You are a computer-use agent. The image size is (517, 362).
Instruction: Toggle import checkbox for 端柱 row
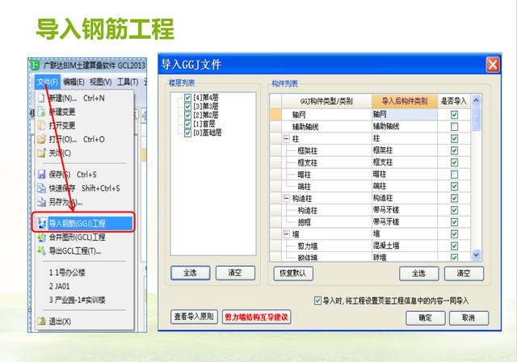pyautogui.click(x=454, y=187)
